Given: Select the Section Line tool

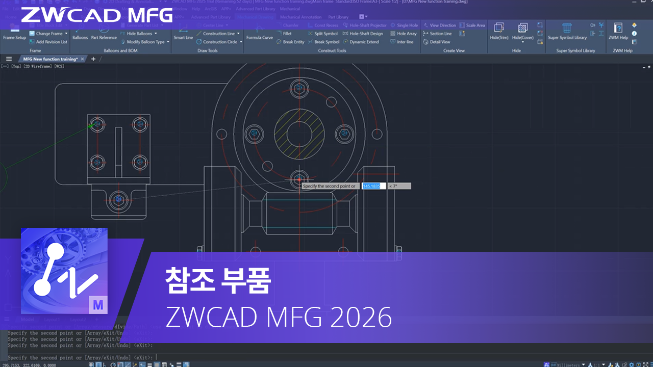Looking at the screenshot, I should coord(437,34).
